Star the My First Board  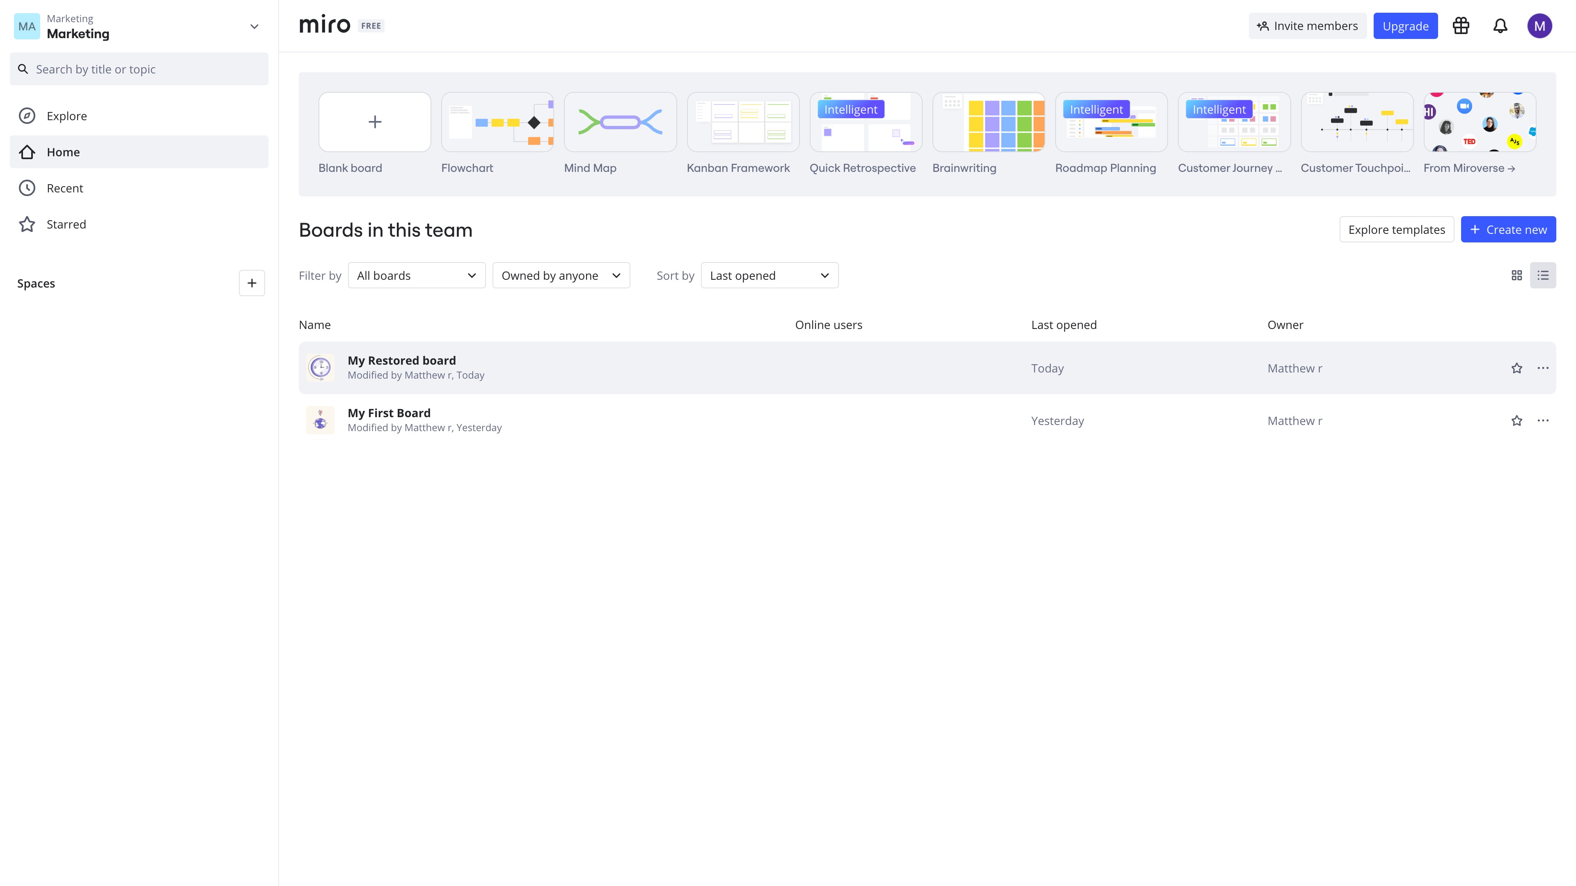tap(1516, 421)
